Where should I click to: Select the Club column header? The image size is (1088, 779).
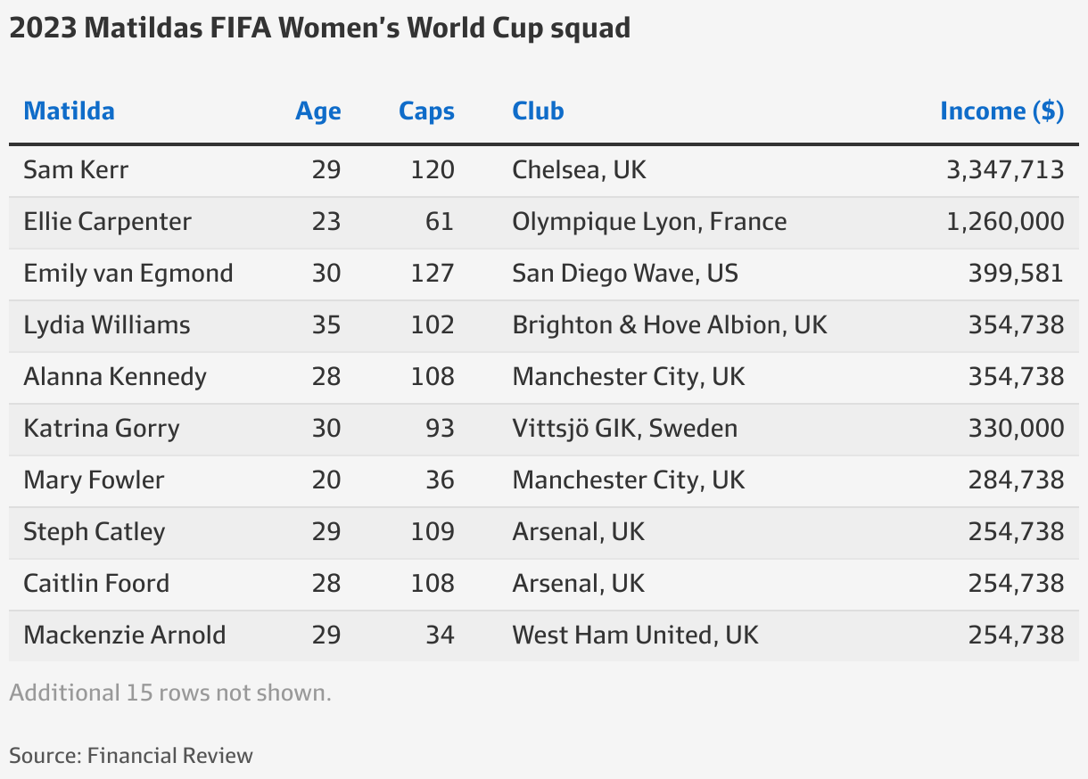coord(538,111)
